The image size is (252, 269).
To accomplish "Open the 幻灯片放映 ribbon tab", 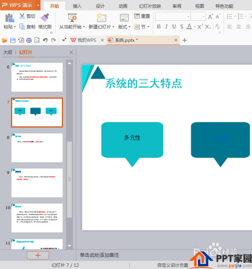I will tap(150, 6).
